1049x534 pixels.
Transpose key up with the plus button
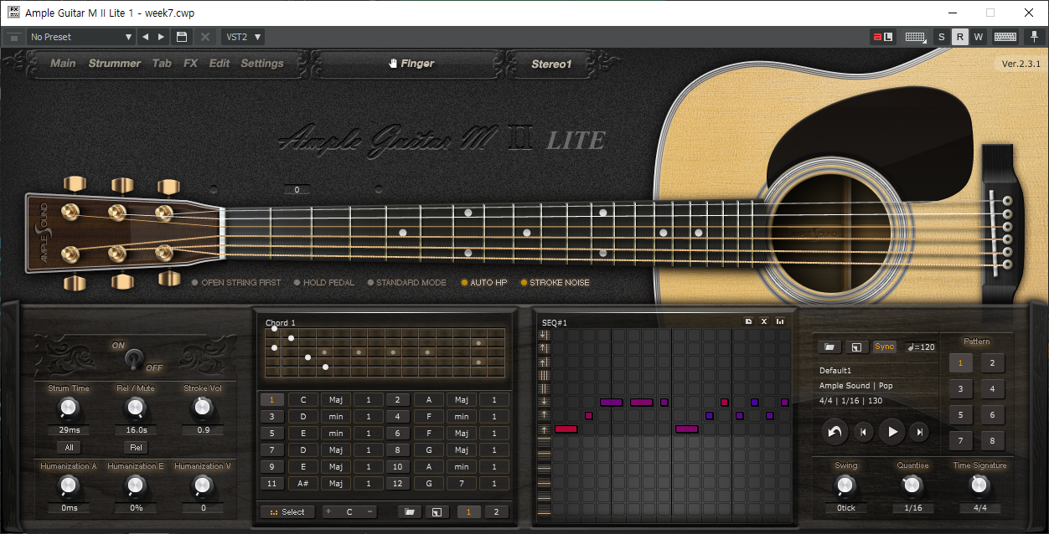point(328,511)
